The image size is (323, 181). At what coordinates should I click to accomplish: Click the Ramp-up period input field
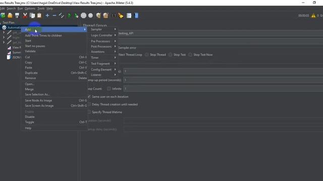tap(223, 80)
